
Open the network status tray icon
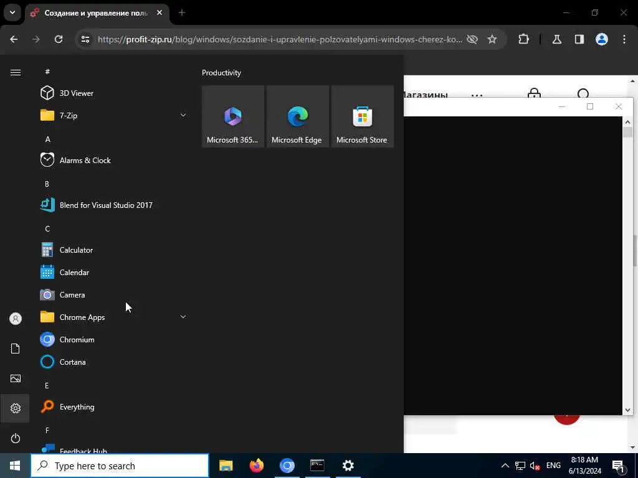(x=520, y=466)
